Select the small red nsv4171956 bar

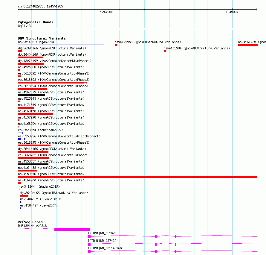click(116, 45)
